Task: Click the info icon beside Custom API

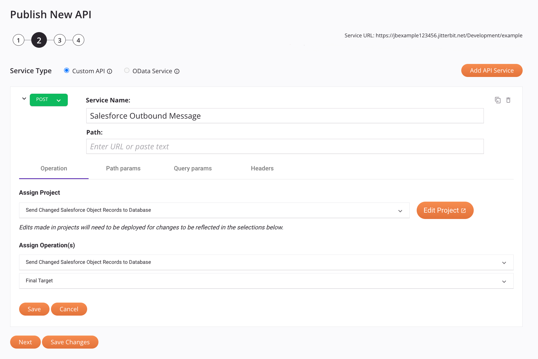Action: click(109, 71)
